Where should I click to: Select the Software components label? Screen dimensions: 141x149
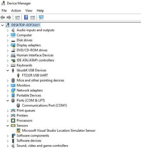(x=33, y=136)
